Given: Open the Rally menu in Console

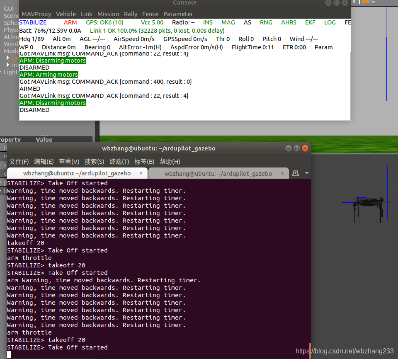Looking at the screenshot, I should (x=131, y=14).
